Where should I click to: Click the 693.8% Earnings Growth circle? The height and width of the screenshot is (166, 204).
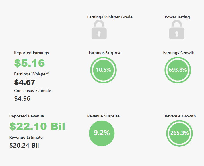178,70
